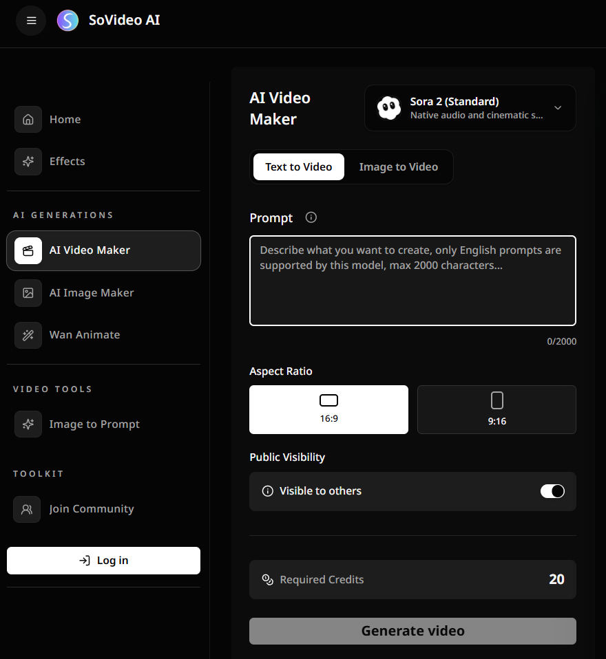Click the AI Video Maker clapperboard icon

click(x=28, y=250)
